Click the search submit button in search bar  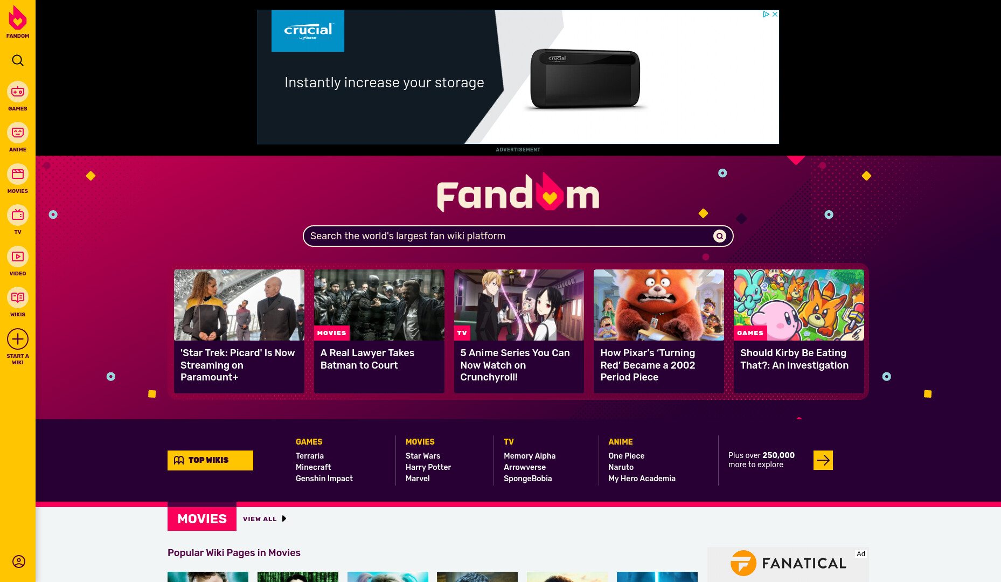click(719, 236)
